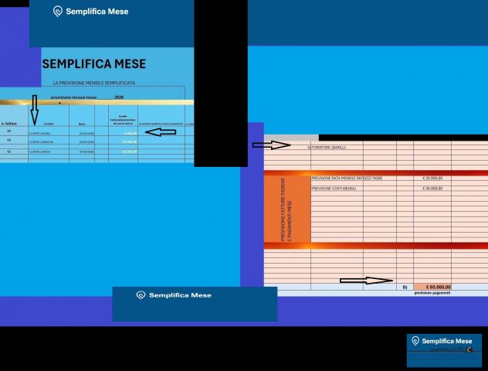488x371 pixels.
Task: Click the large "SEMPLIFICA MESE" title
Action: pyautogui.click(x=94, y=64)
